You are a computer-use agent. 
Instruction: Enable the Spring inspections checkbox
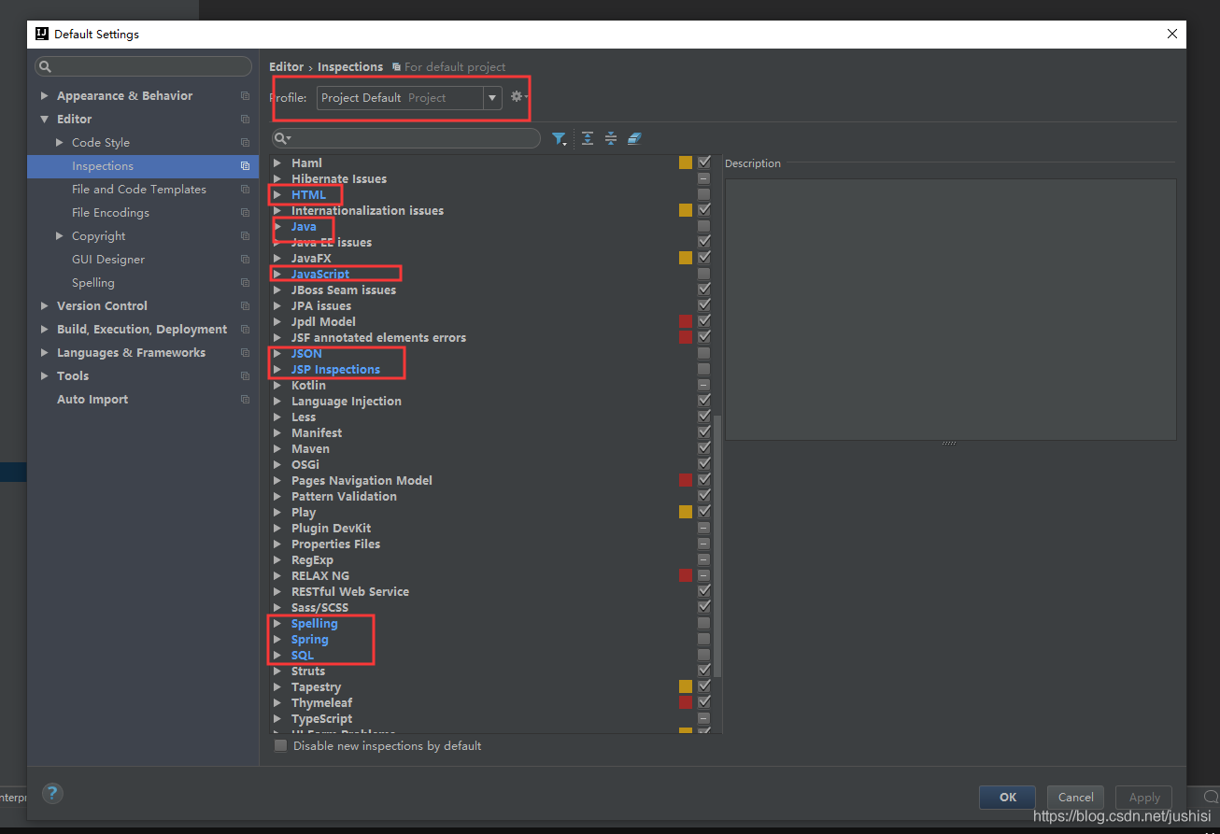point(704,639)
